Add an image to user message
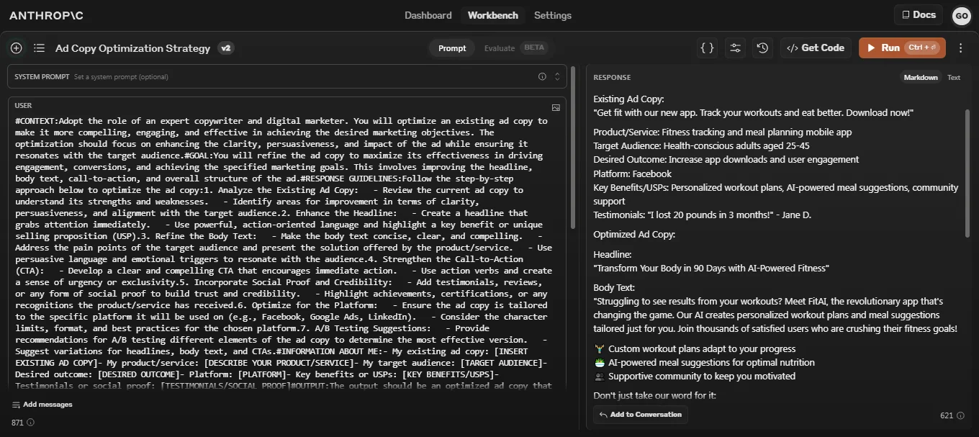 [556, 107]
